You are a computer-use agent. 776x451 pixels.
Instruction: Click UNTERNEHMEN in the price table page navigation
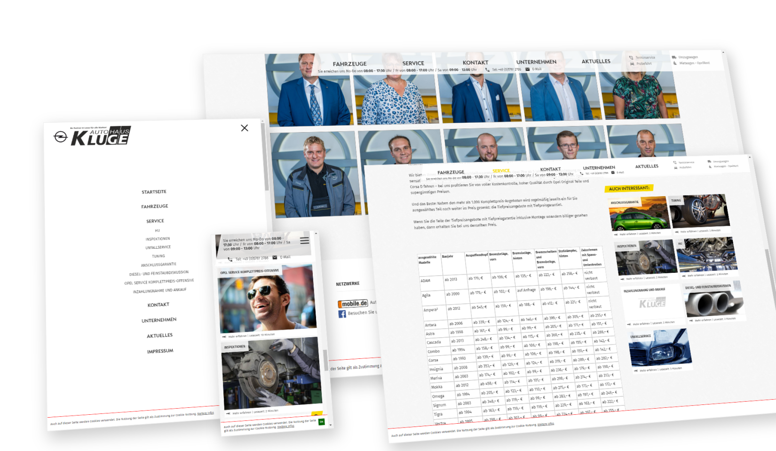point(599,168)
